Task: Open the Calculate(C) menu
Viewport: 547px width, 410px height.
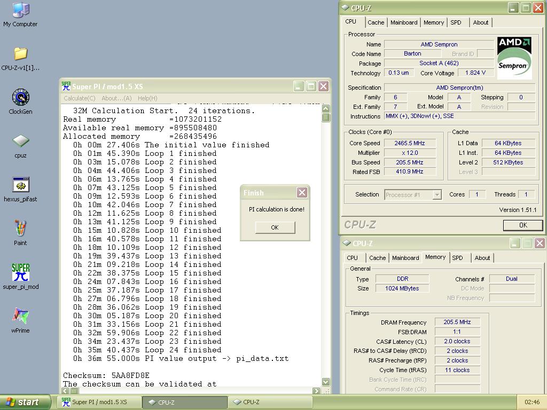Action: coord(80,98)
